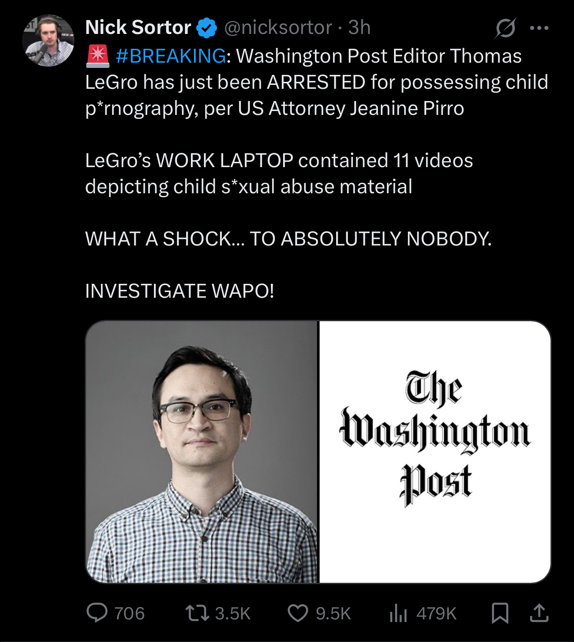Click the reply speech bubble icon

[97, 613]
